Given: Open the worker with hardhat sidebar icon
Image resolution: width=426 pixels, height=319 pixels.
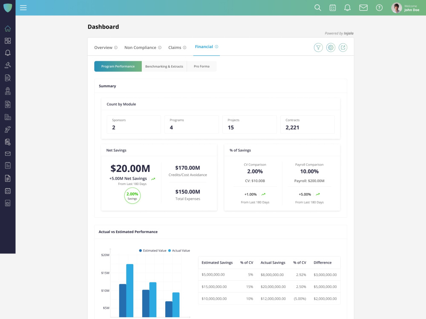Looking at the screenshot, I should pyautogui.click(x=8, y=91).
